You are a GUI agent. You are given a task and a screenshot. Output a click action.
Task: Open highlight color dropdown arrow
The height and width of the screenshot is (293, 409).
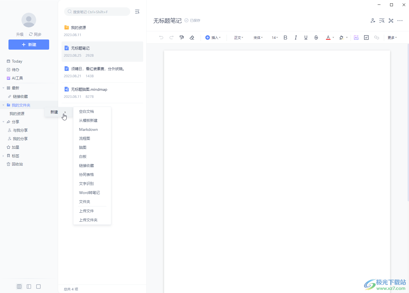(x=347, y=38)
